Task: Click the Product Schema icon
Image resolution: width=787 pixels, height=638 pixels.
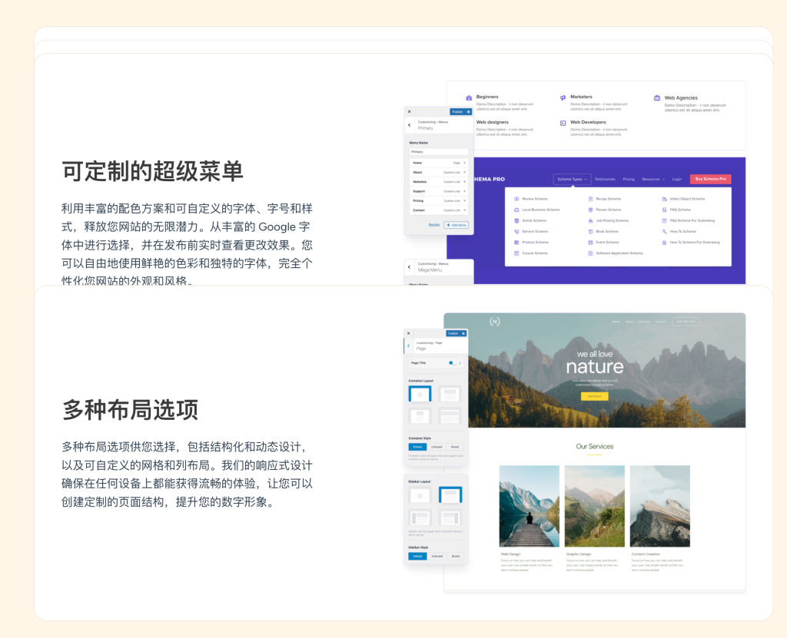Action: coord(516,243)
